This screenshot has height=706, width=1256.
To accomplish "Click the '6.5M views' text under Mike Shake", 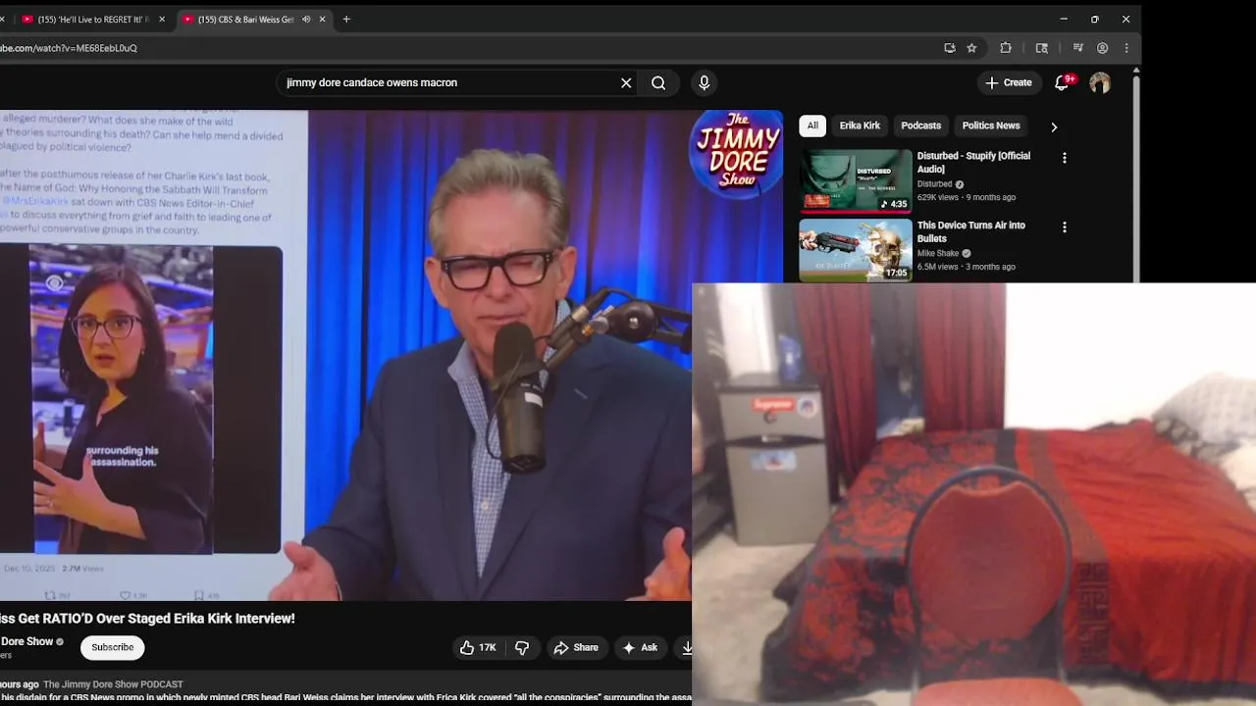I will (938, 267).
